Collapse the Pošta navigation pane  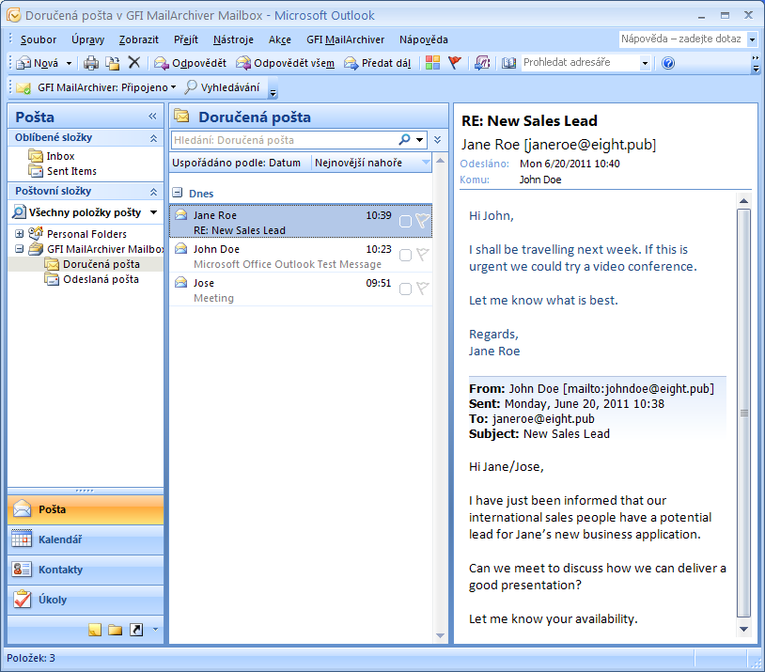(152, 117)
